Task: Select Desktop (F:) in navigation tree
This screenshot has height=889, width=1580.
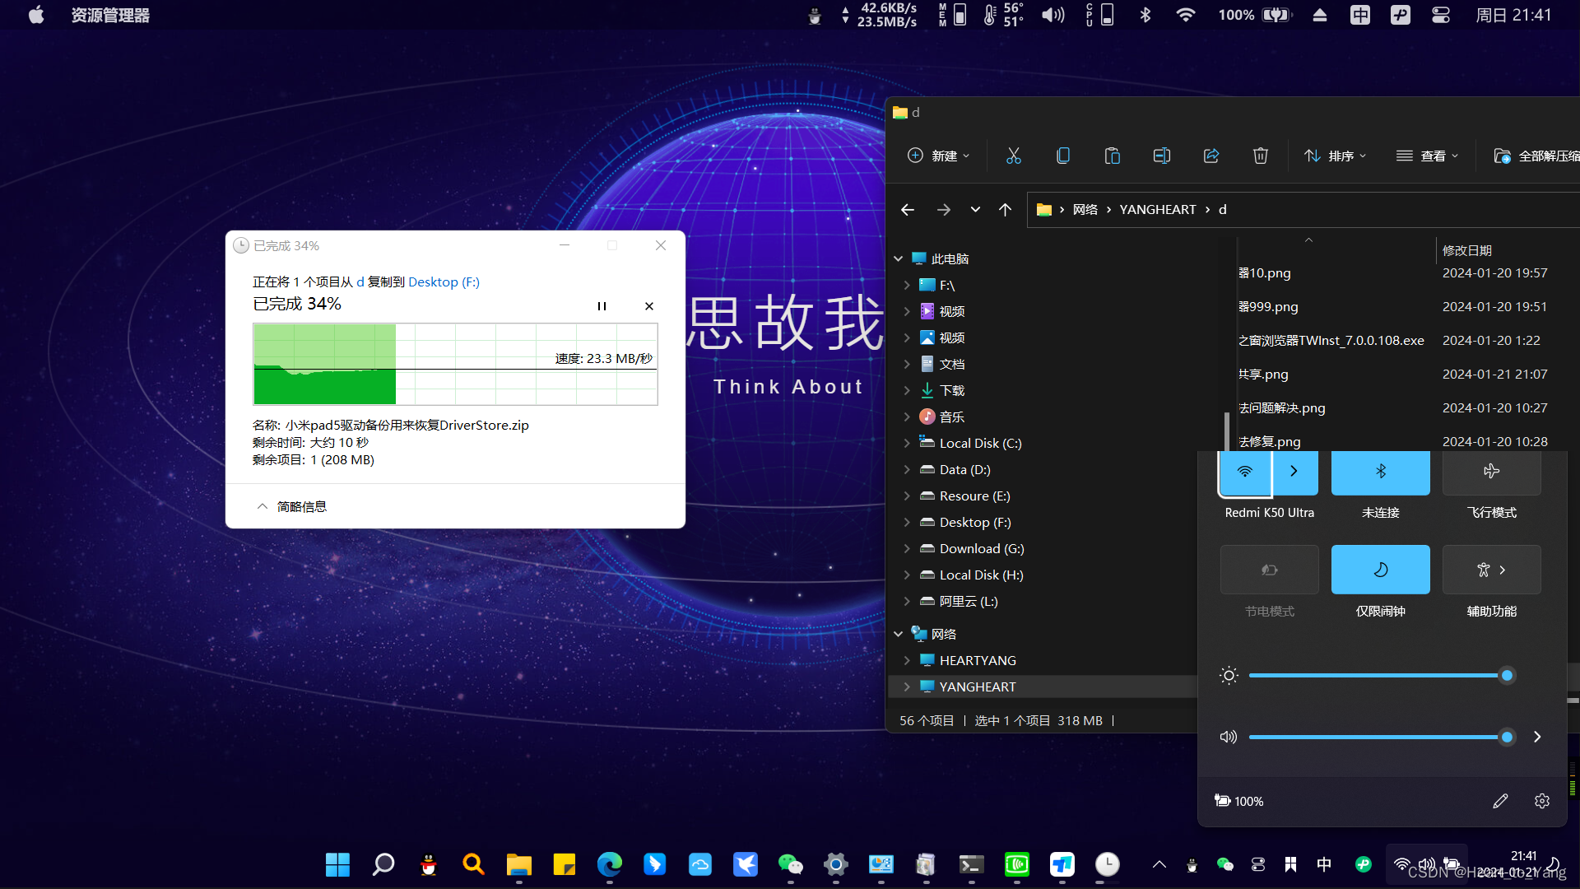Action: point(975,522)
